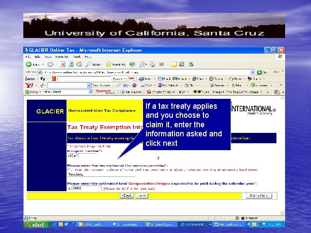Open Mail on the Yahoo toolbar
Image resolution: width=311 pixels, height=233 pixels.
click(x=146, y=85)
